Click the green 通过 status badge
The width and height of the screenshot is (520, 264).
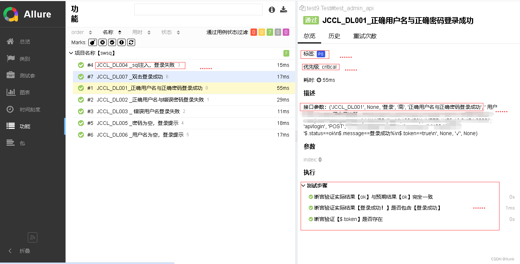click(311, 20)
